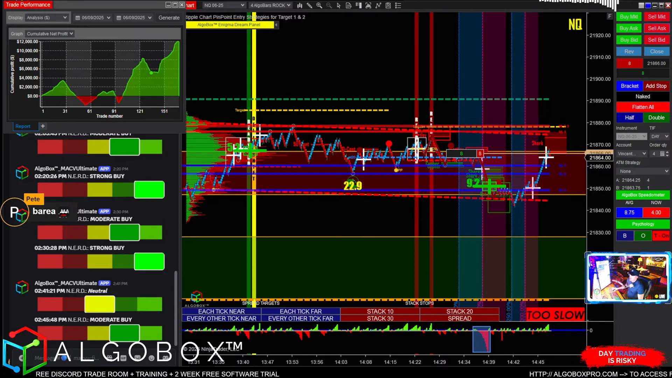Select the cursor pointer tool icon
This screenshot has width=672, height=378.
coord(338,5)
